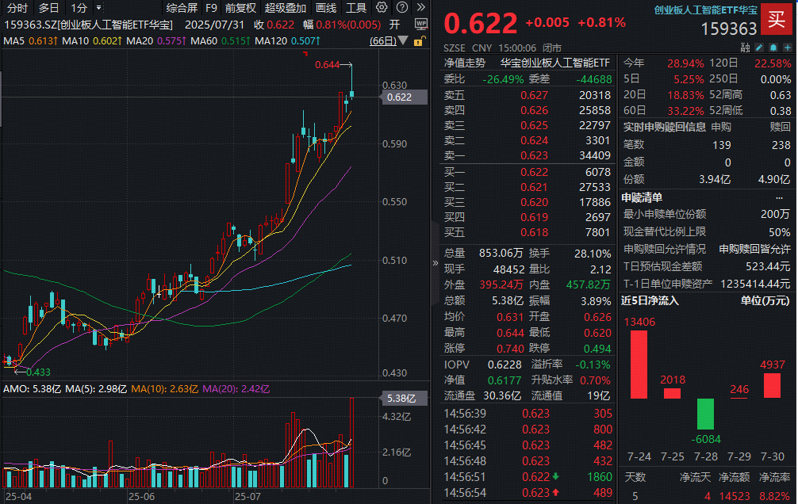Toggle 前复权 price adjustment
This screenshot has width=798, height=504.
pos(240,8)
